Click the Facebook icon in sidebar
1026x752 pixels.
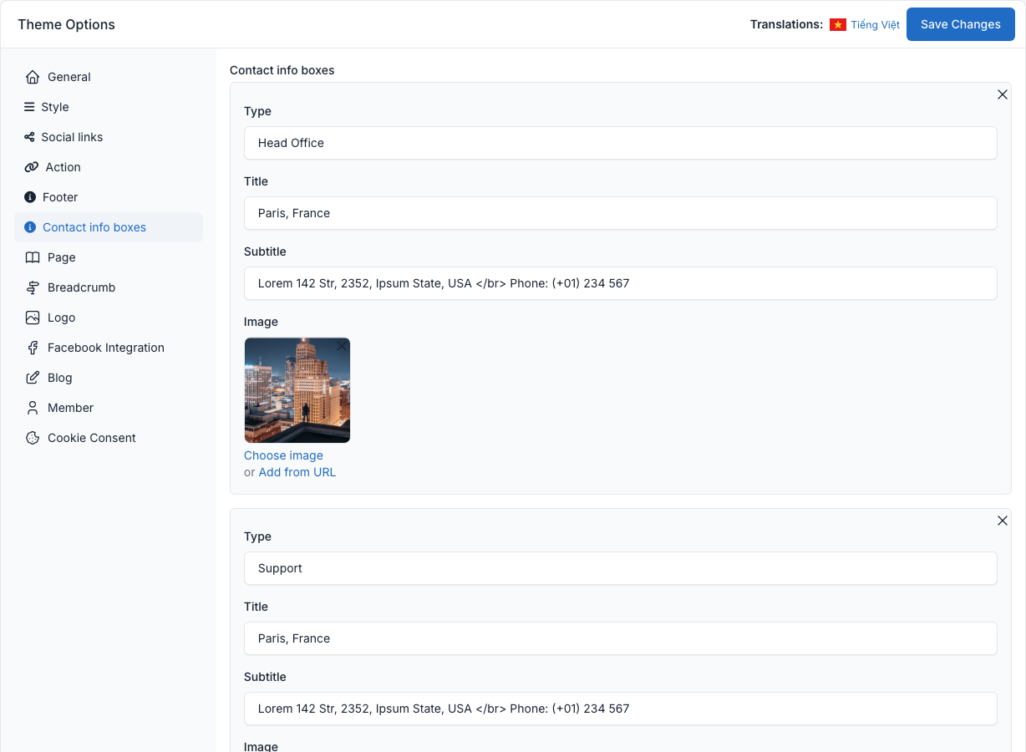coord(33,348)
